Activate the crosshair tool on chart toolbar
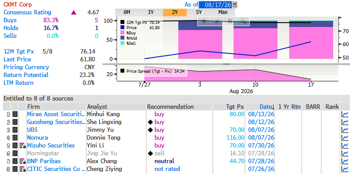This screenshot has height=174, width=354. 204,21
